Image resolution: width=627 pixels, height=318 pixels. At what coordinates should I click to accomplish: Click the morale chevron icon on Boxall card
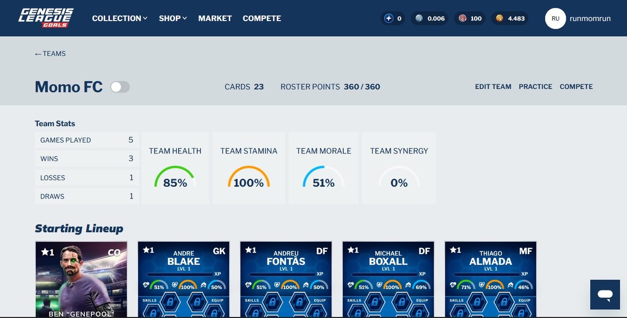click(x=408, y=285)
